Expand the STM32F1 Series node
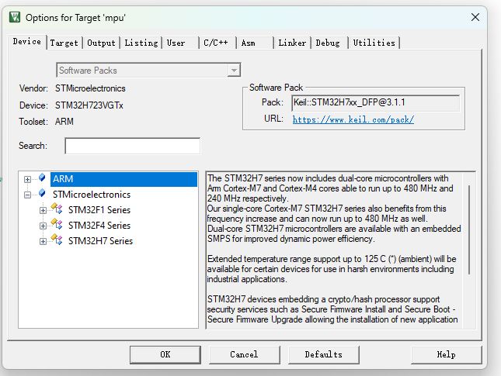Image resolution: width=501 pixels, height=376 pixels. (43, 211)
